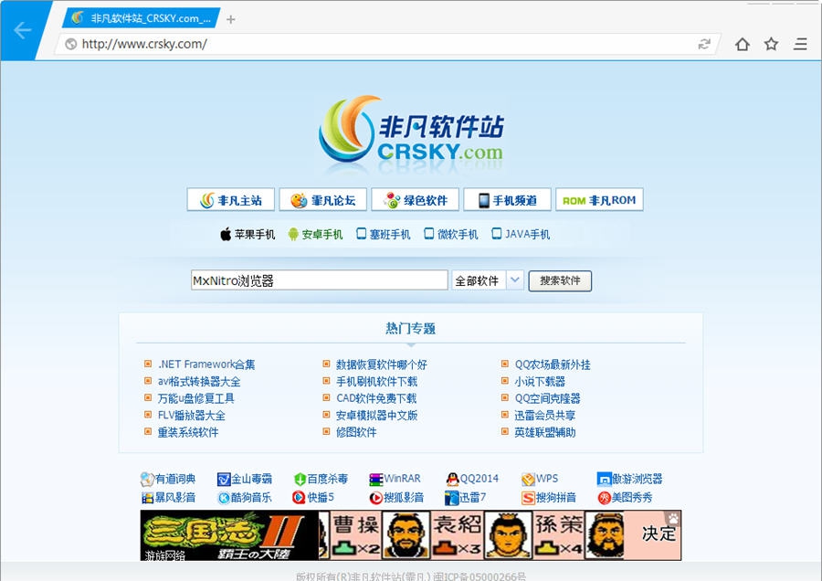The width and height of the screenshot is (822, 581).
Task: Click the 搜狗拼音 software icon
Action: 528,497
